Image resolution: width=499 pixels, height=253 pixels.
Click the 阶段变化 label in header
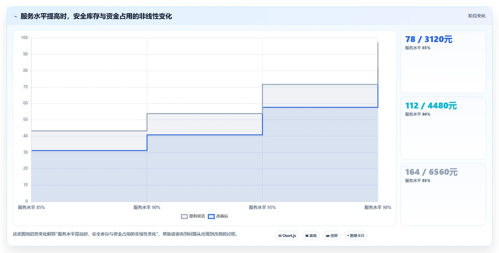pyautogui.click(x=477, y=16)
